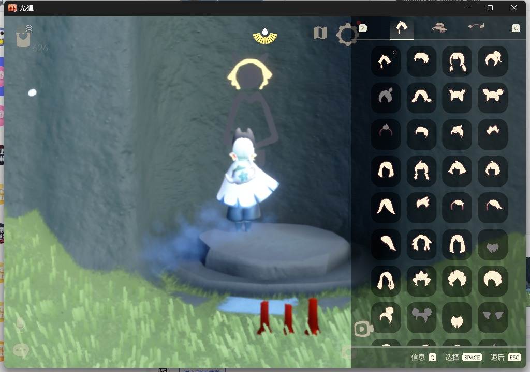The width and height of the screenshot is (530, 372).
Task: Select the high top-bun hairstyle
Action: [386, 317]
